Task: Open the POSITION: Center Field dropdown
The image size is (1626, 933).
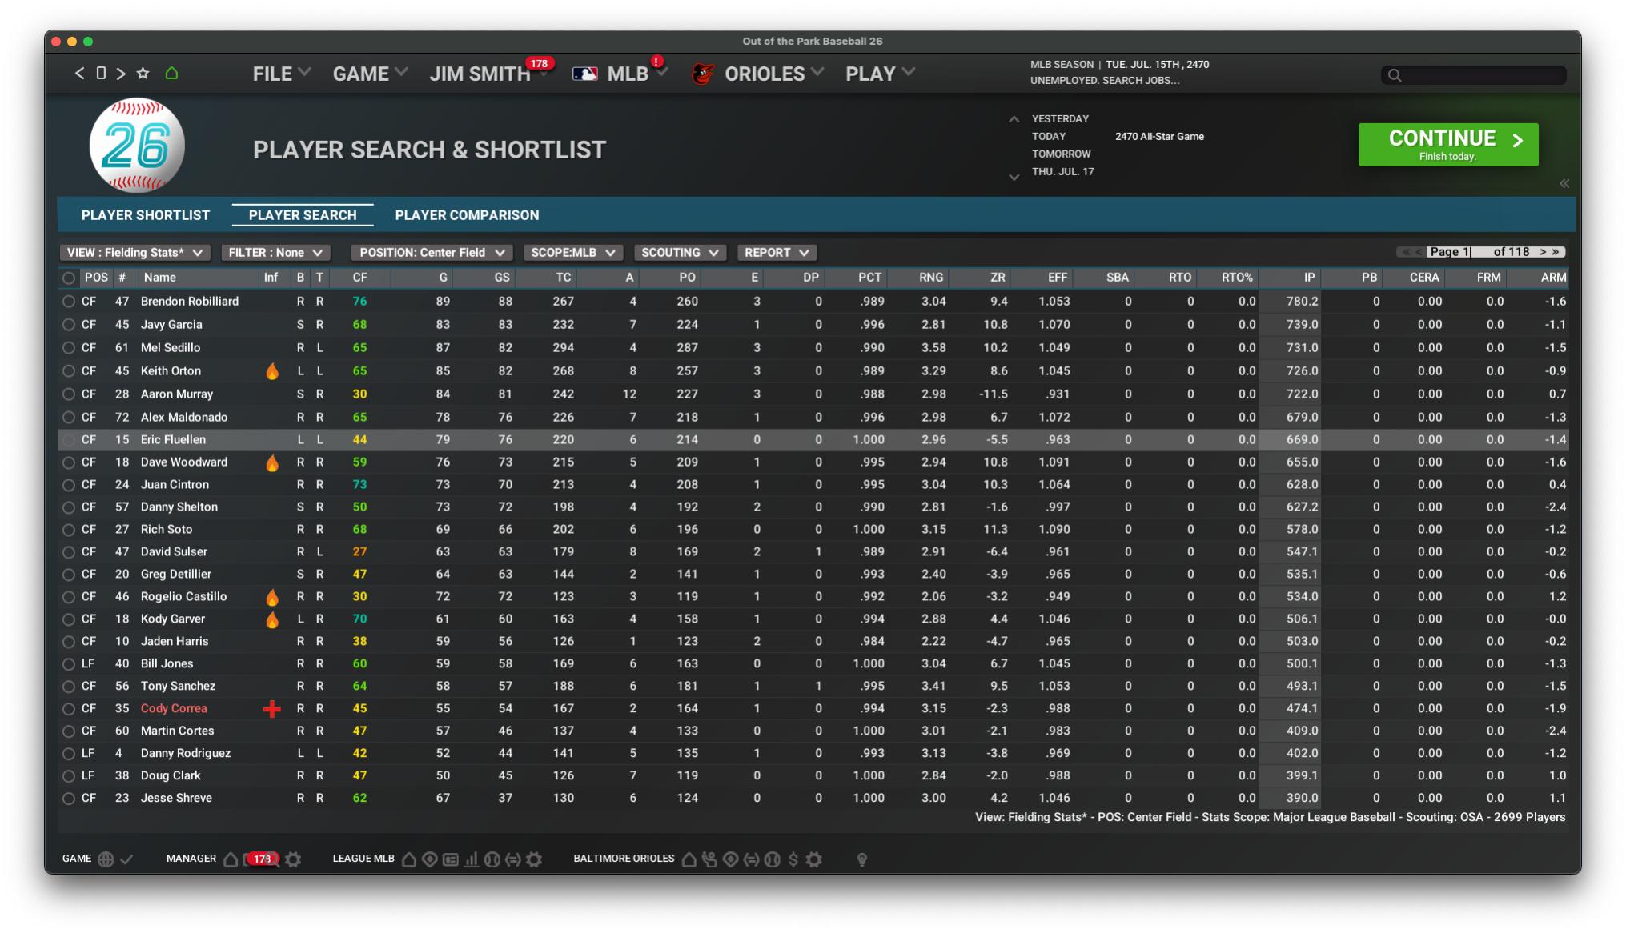Action: click(432, 253)
